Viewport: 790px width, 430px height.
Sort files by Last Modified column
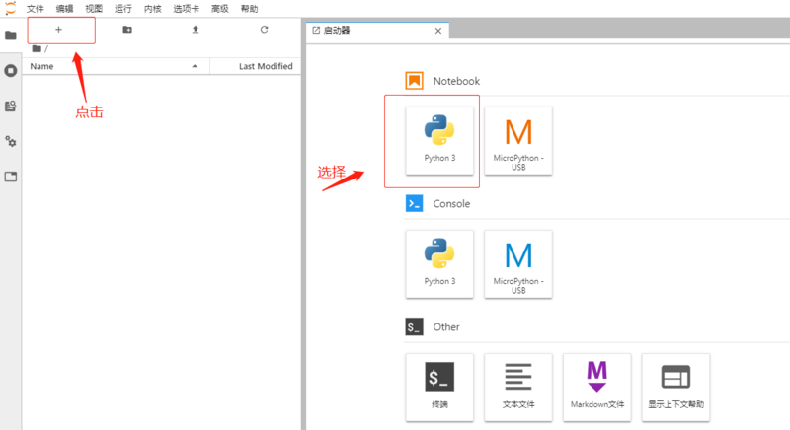[265, 66]
